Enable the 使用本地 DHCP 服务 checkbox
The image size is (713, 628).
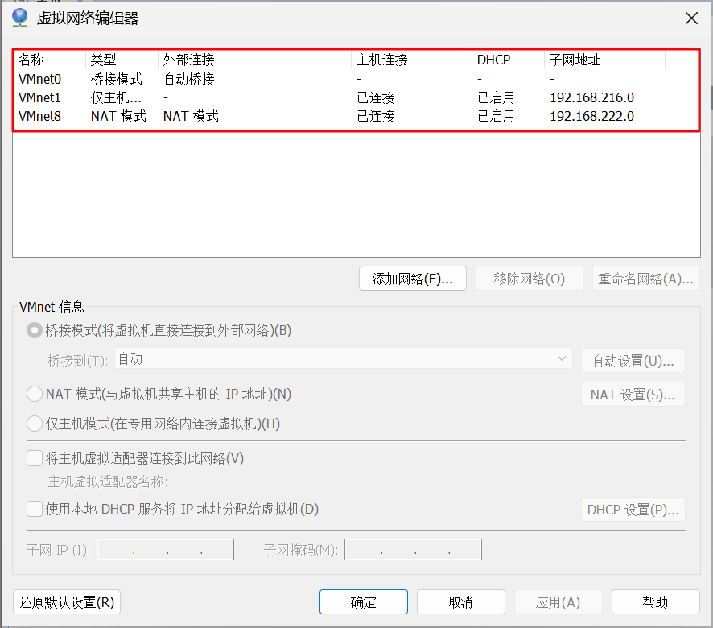35,509
